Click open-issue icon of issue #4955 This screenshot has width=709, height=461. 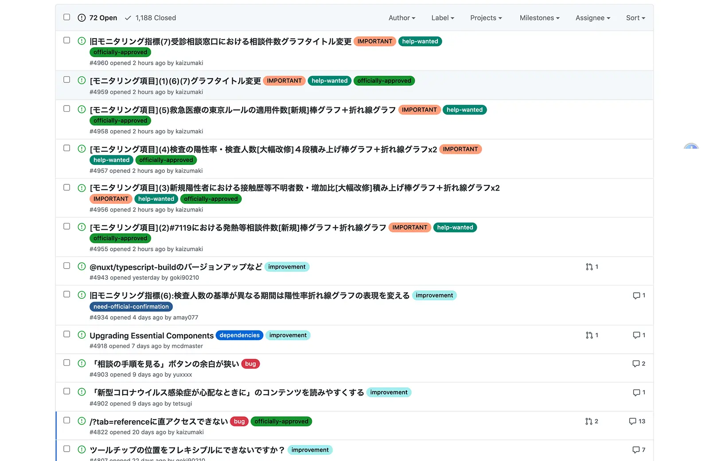82,227
